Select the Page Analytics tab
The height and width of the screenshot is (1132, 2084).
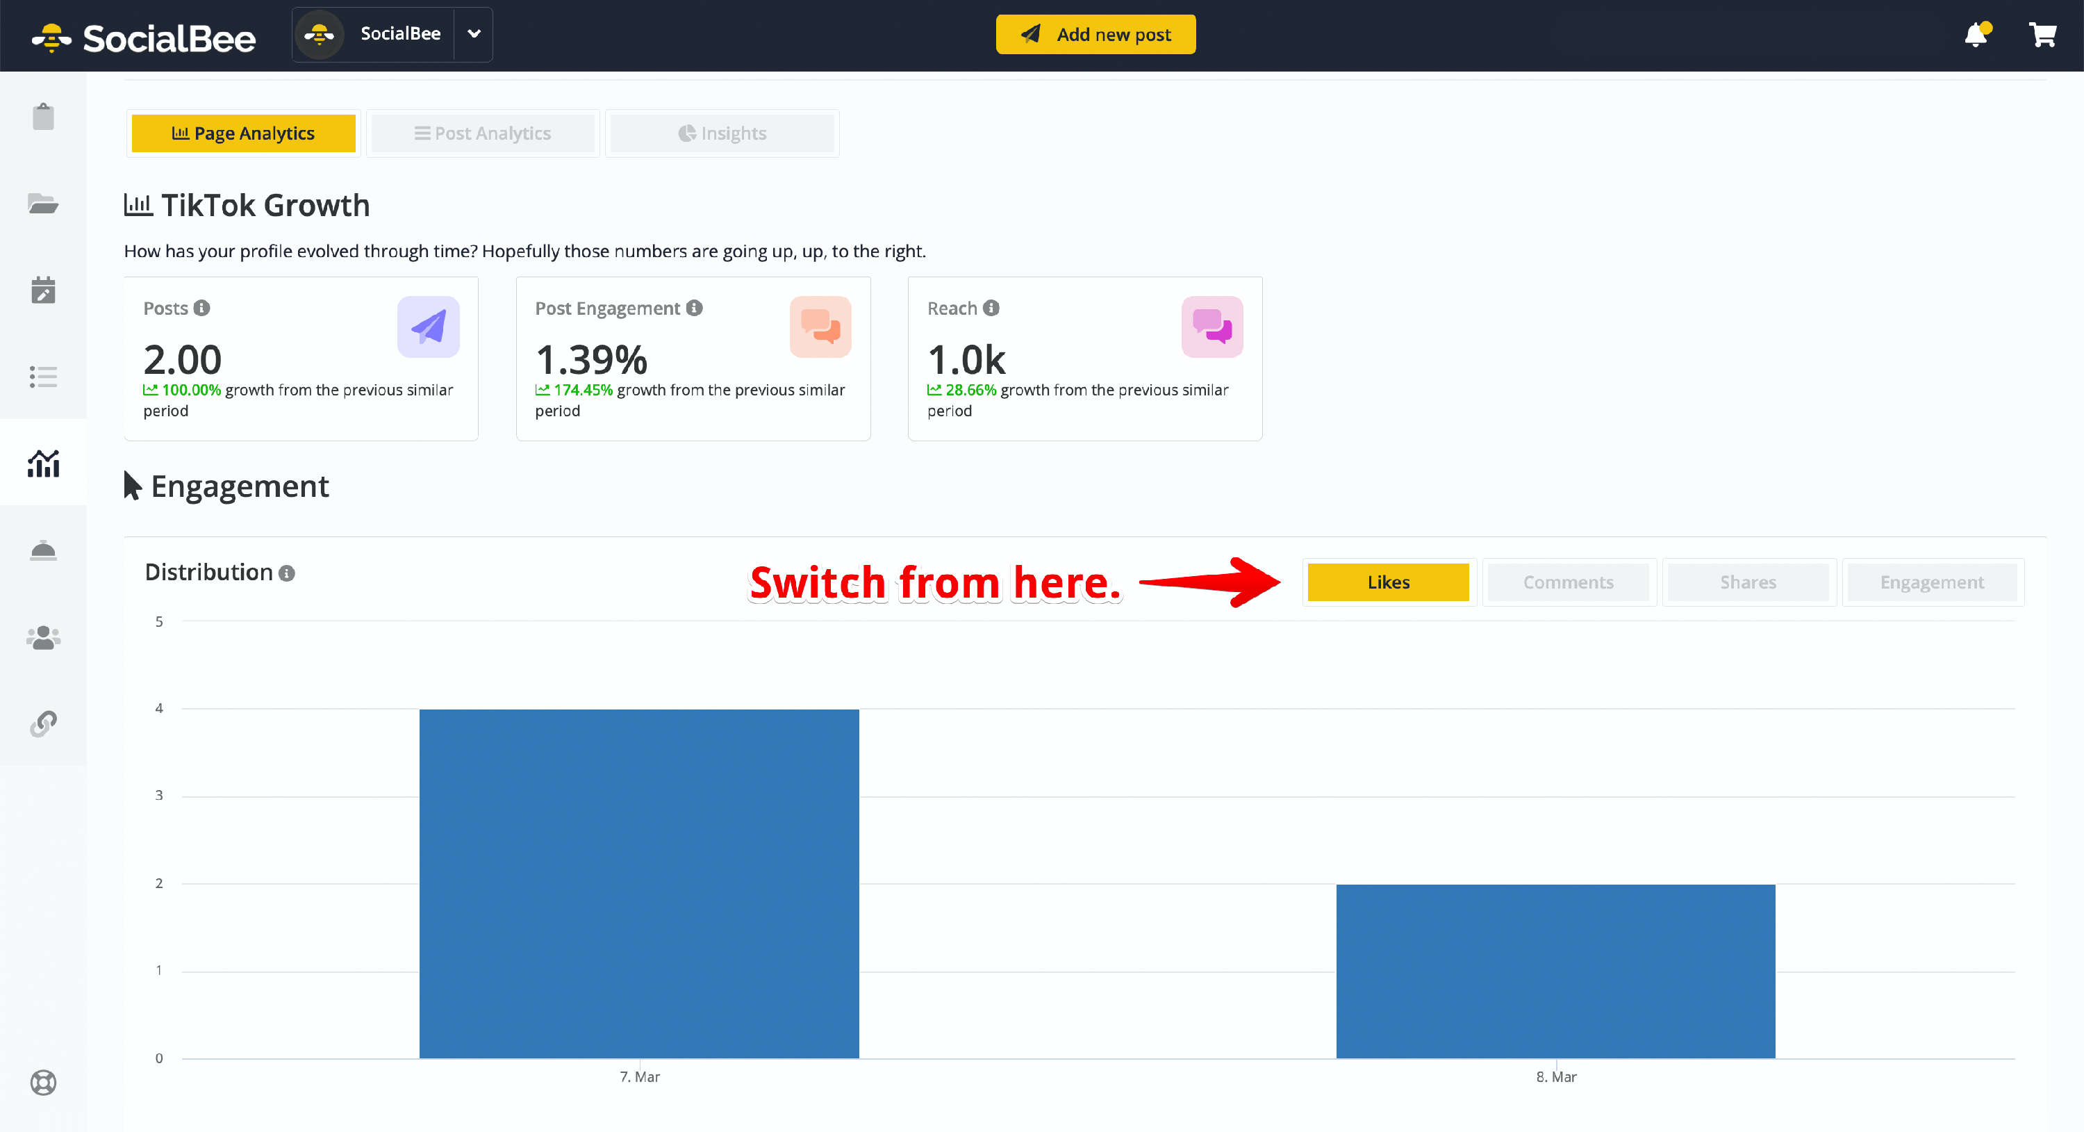244,133
